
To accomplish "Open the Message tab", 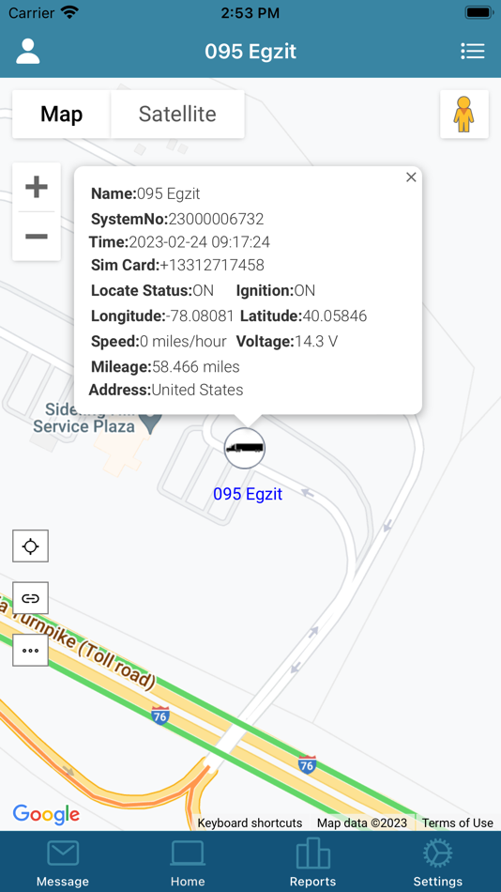I will [x=63, y=863].
